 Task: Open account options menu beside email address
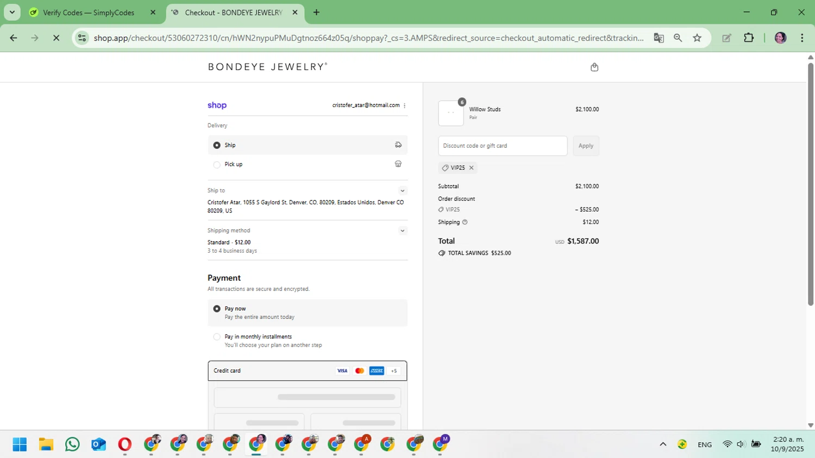[x=405, y=105]
